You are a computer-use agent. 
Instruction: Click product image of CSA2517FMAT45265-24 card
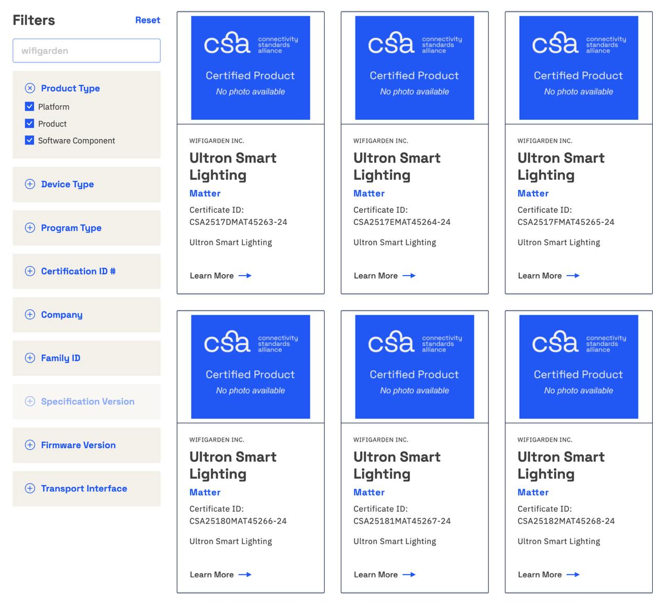coord(578,68)
